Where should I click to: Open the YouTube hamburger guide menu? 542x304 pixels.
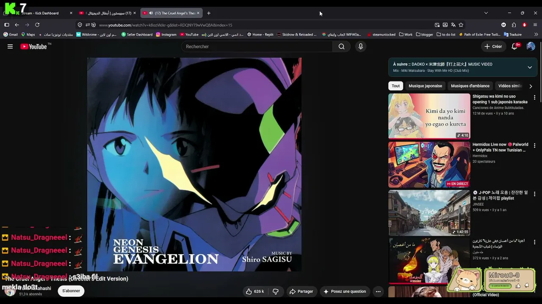(x=10, y=46)
